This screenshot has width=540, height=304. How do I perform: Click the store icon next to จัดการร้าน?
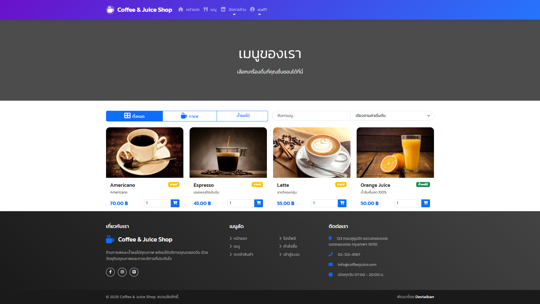click(x=223, y=9)
